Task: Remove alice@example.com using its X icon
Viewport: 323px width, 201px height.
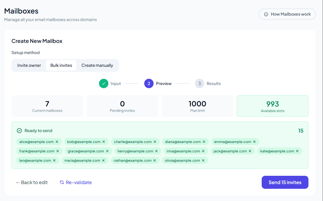Action: [x=57, y=141]
